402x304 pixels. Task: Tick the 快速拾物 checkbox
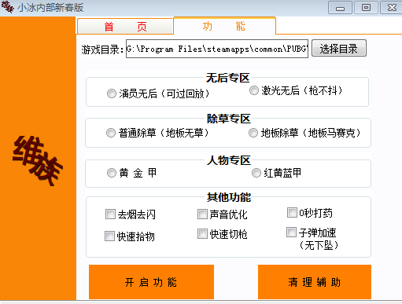[109, 236]
